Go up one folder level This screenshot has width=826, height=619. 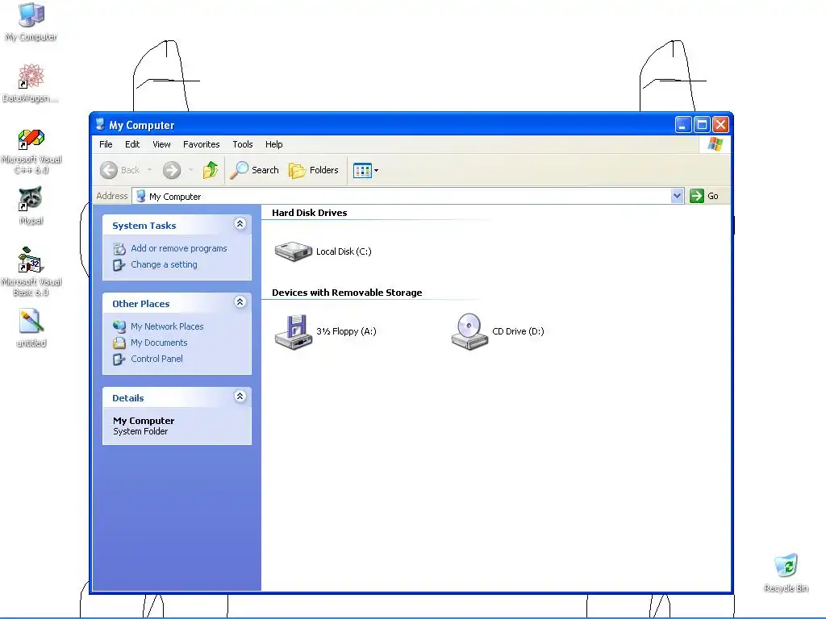click(211, 170)
